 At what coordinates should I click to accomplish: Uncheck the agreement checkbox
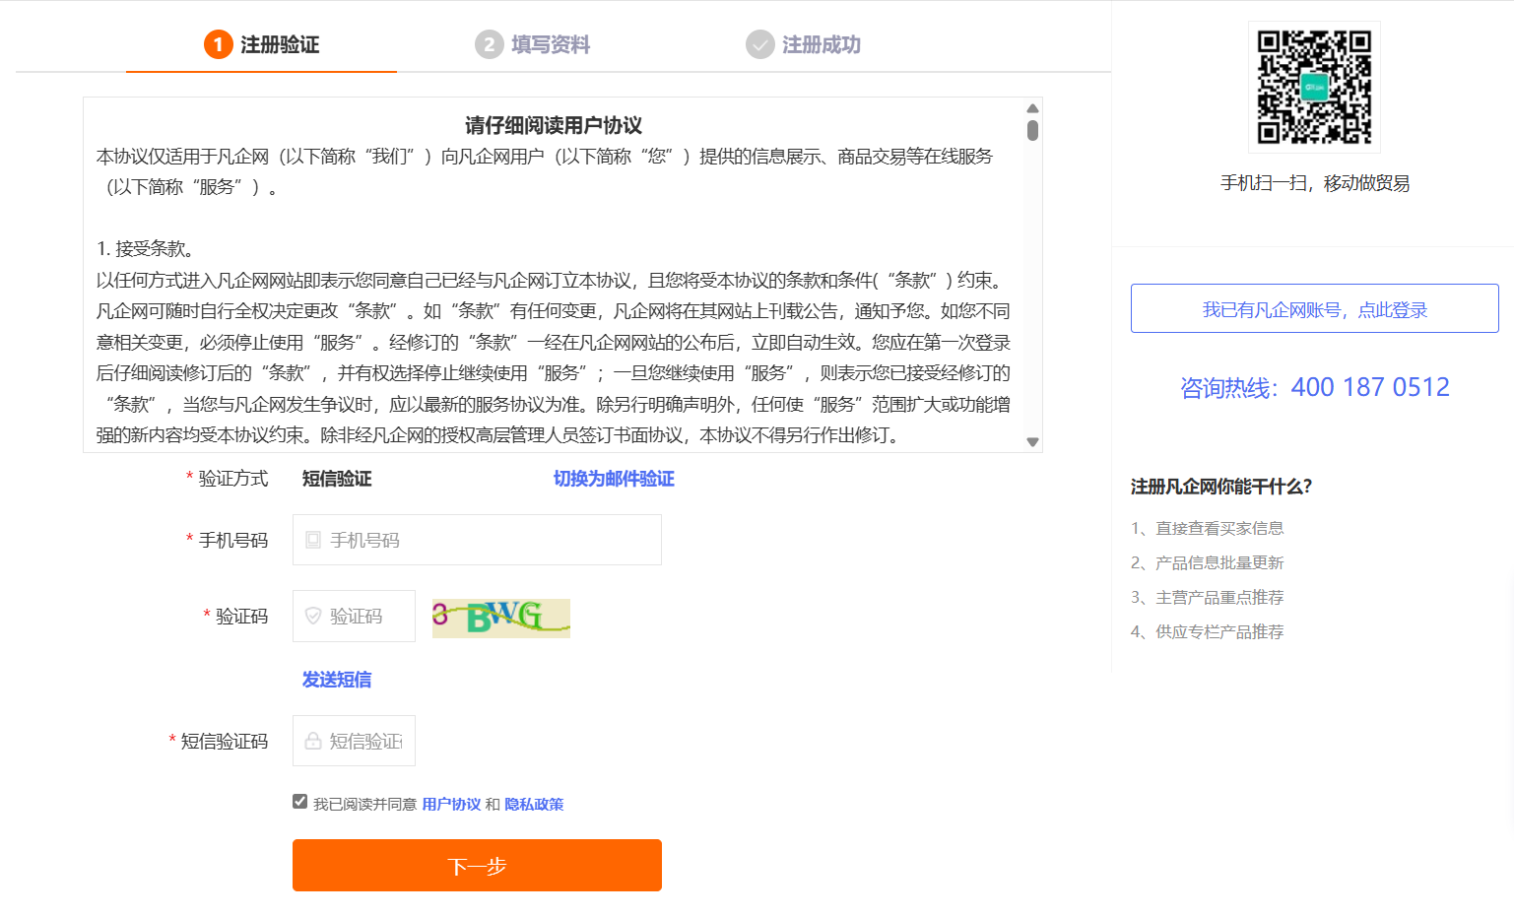pos(299,802)
